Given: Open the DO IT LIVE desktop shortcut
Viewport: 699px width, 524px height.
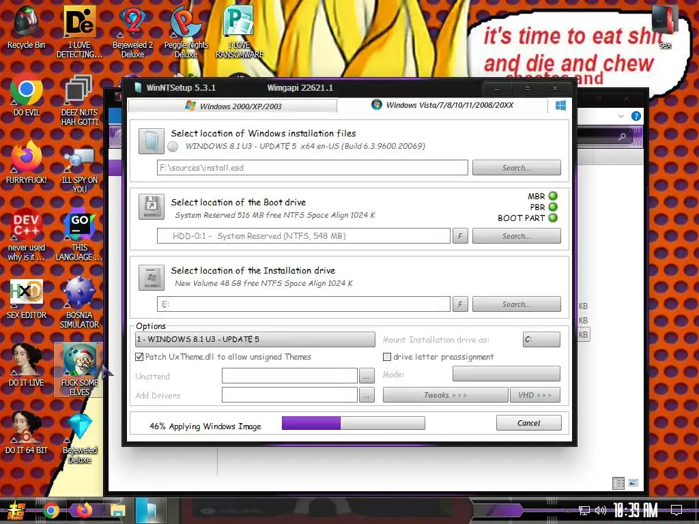Looking at the screenshot, I should click(x=26, y=366).
